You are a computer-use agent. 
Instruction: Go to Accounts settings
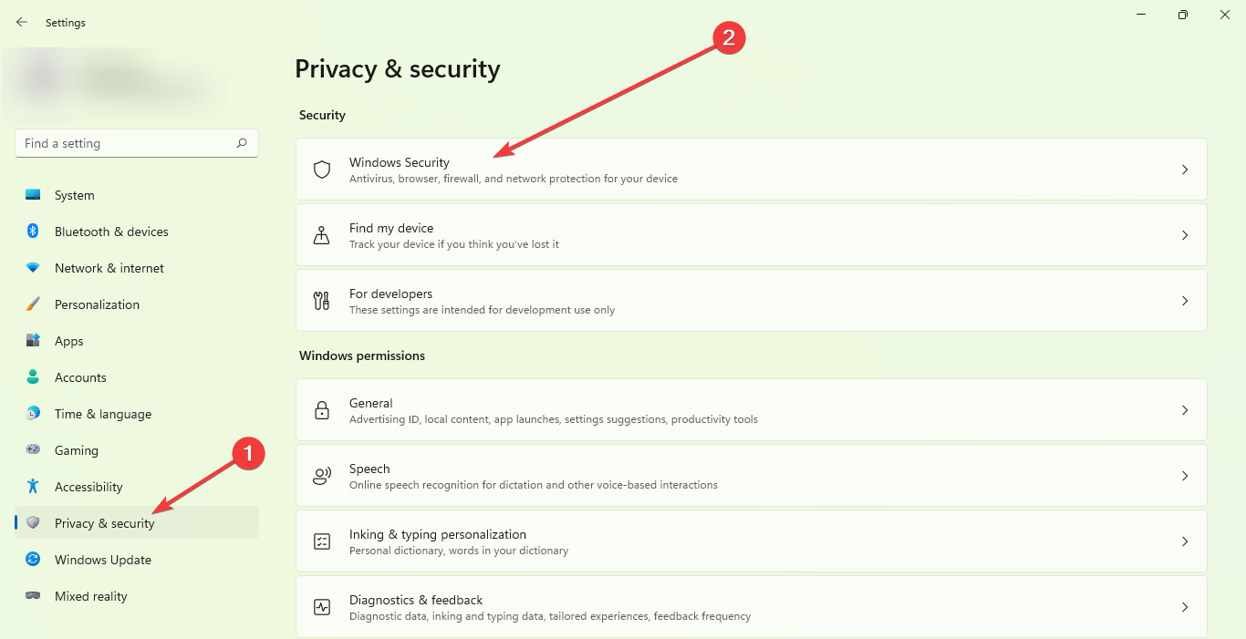pyautogui.click(x=80, y=377)
